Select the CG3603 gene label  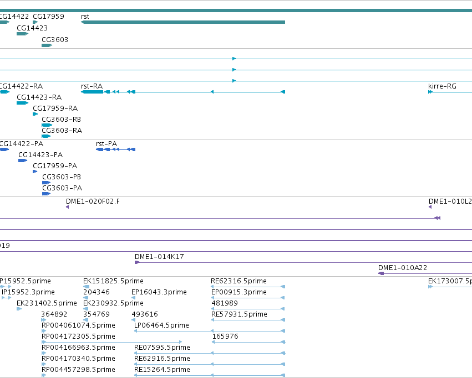(x=55, y=40)
